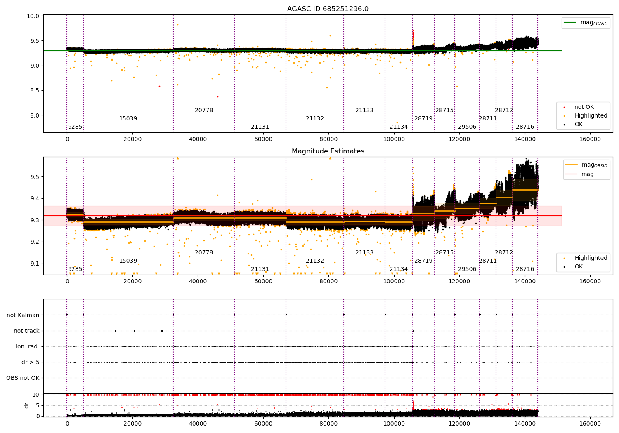Select obsid 28712 in the Magnitude Estimates plot
The width and height of the screenshot is (619, 433).
point(504,253)
